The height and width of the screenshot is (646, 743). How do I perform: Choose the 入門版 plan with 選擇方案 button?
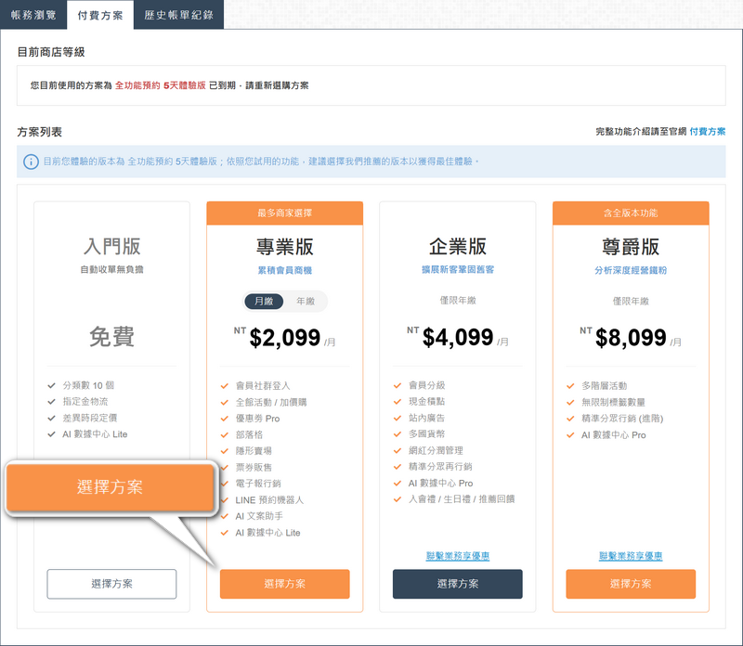[111, 584]
